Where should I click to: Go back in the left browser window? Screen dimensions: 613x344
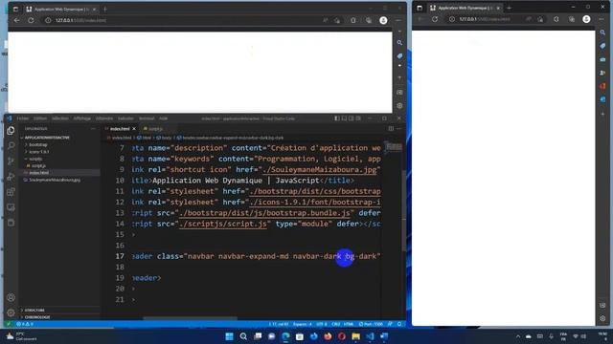[x=17, y=20]
